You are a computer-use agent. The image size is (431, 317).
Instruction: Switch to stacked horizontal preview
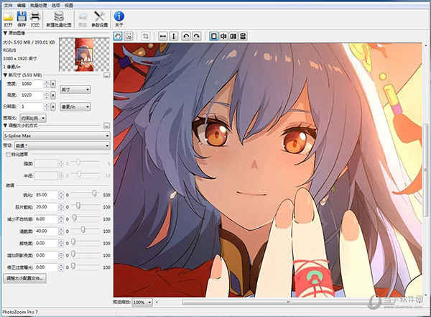coord(243,36)
